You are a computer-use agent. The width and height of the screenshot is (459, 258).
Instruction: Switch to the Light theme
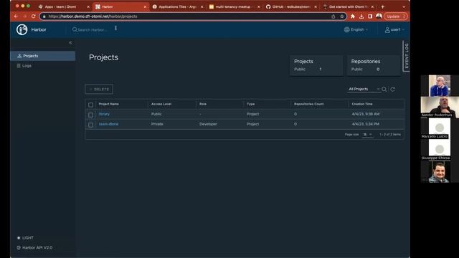point(25,238)
